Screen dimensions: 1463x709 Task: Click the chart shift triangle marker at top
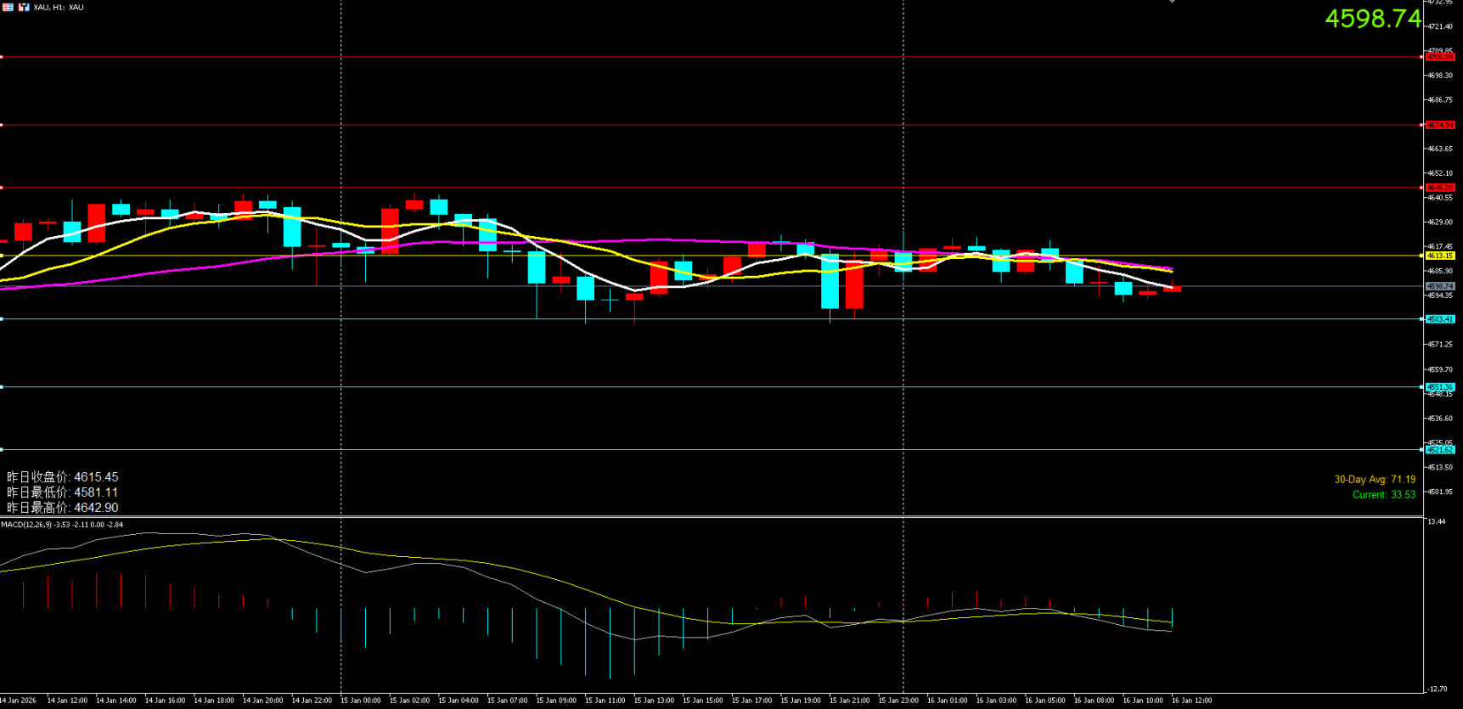coord(1172,2)
